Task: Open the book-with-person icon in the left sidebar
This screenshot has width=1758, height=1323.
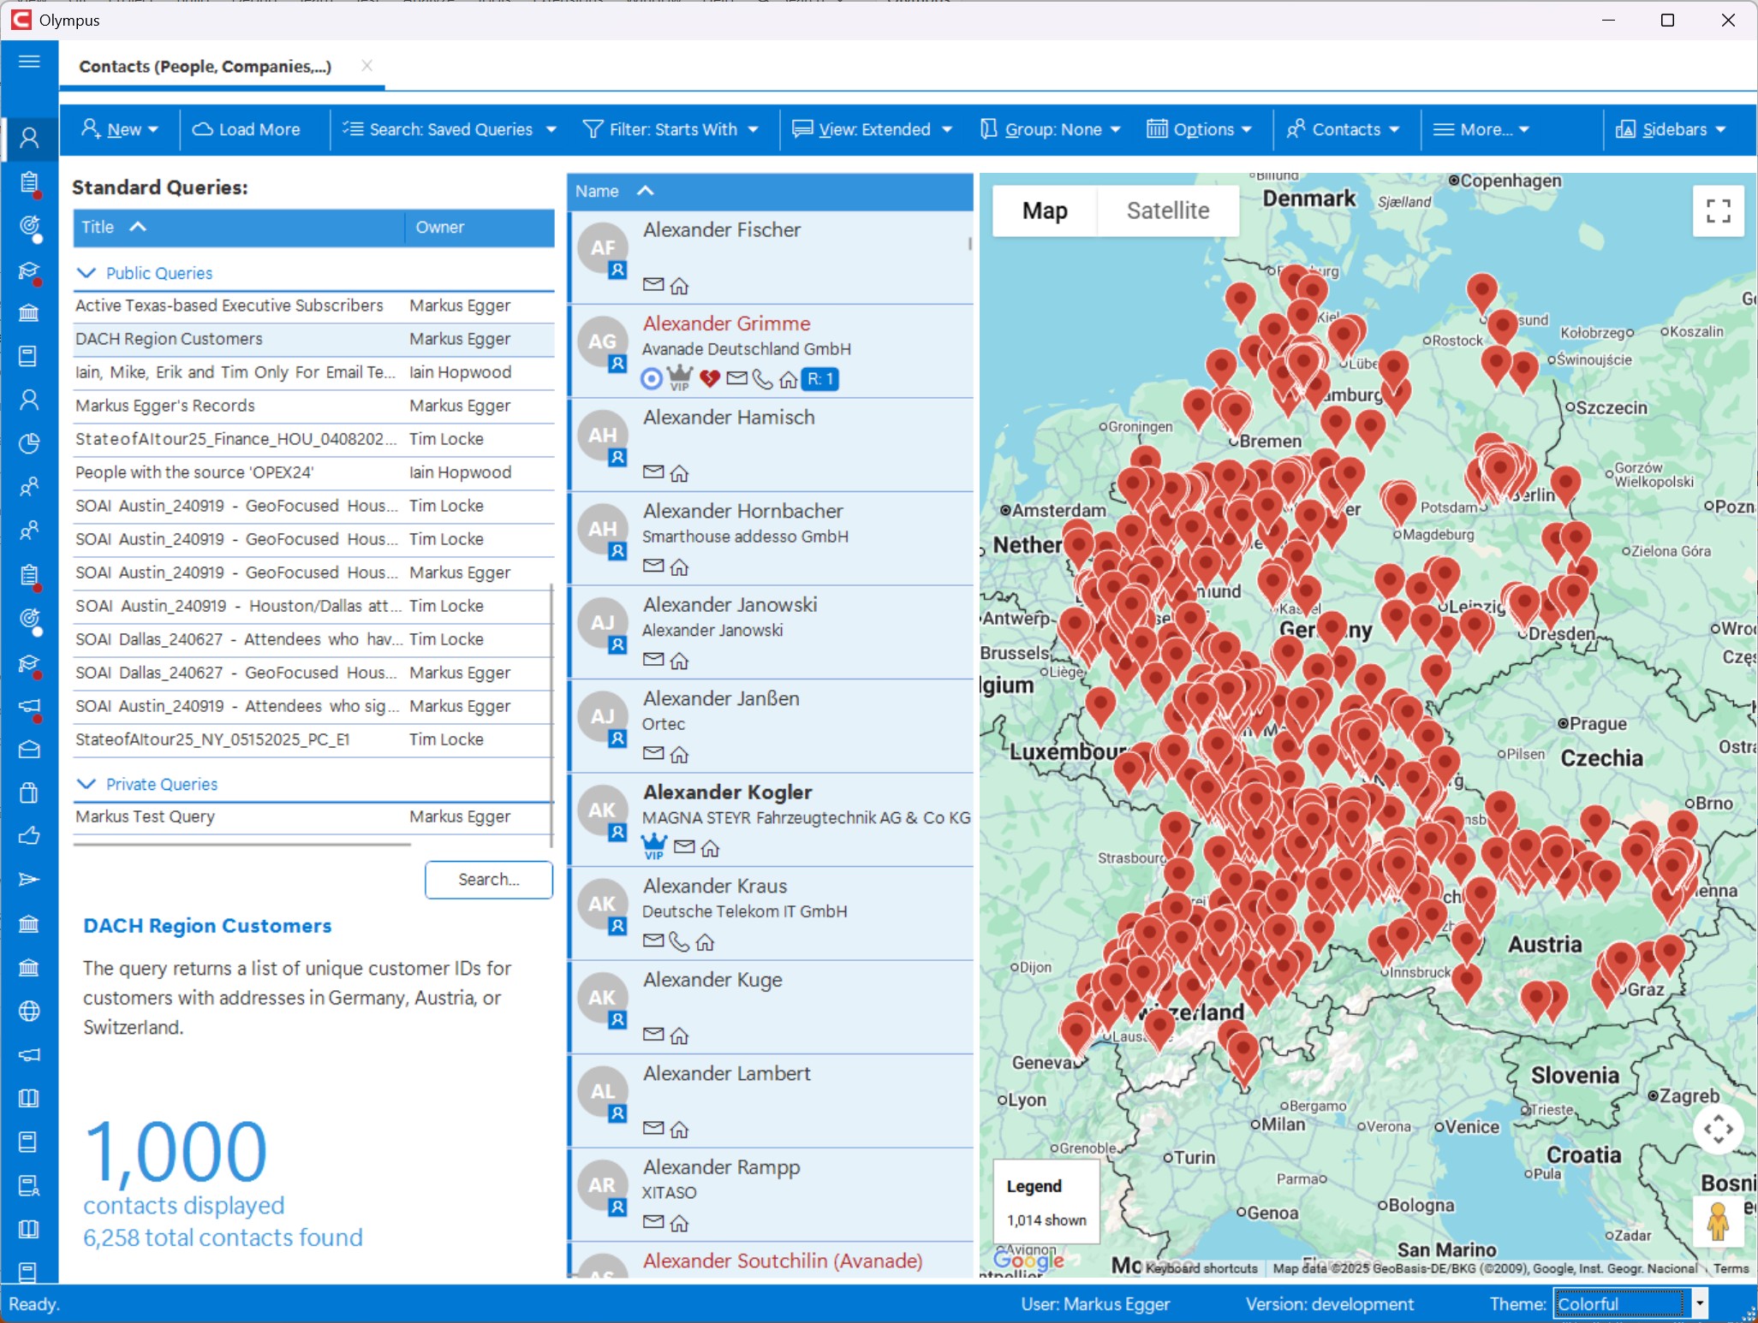Action: (x=29, y=1185)
